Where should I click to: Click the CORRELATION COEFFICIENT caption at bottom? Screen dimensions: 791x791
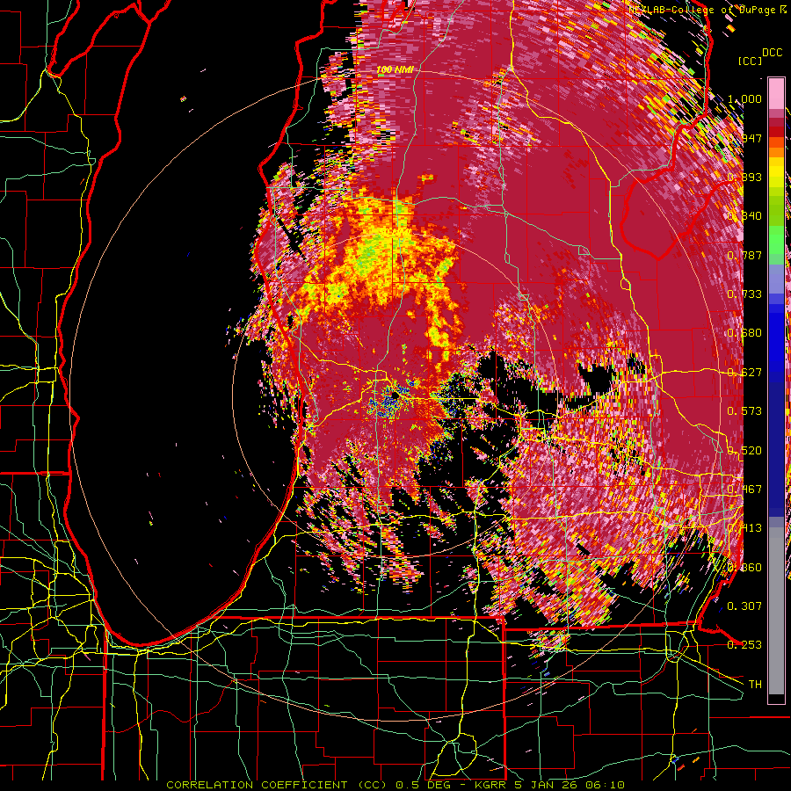coord(395,785)
